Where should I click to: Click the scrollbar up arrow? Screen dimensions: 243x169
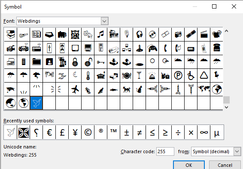(226, 31)
